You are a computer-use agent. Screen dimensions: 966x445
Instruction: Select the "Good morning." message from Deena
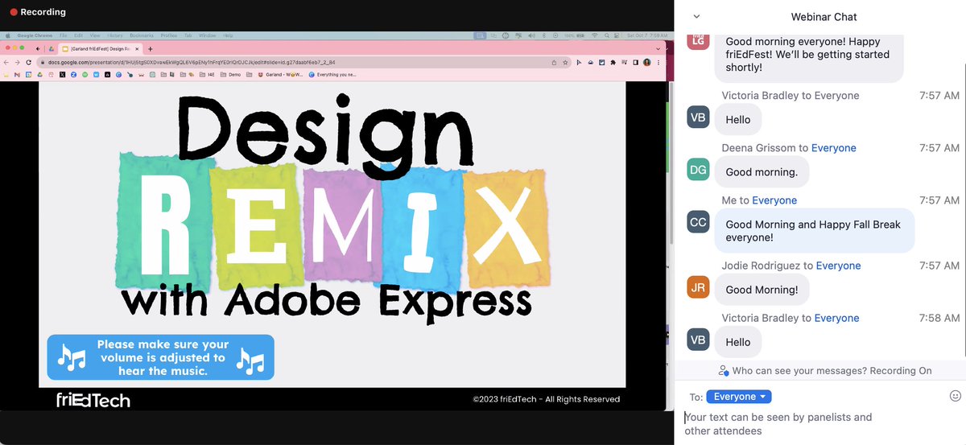tap(762, 172)
